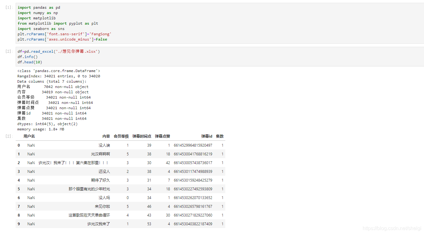Click danmaku id 6614530117474988939
The width and height of the screenshot is (424, 234).
[x=193, y=172]
